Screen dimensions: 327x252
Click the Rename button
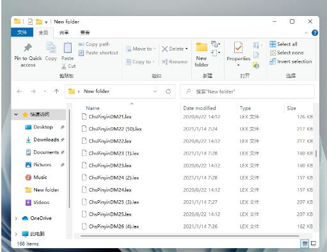[175, 62]
